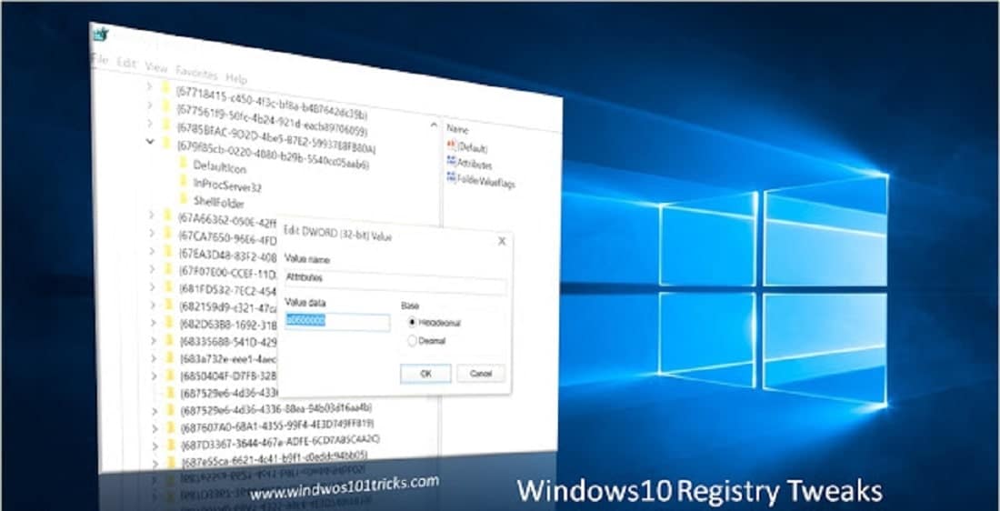The height and width of the screenshot is (511, 1000).
Task: Click folder icon of key {682D63B8-1692
Action: point(169,322)
